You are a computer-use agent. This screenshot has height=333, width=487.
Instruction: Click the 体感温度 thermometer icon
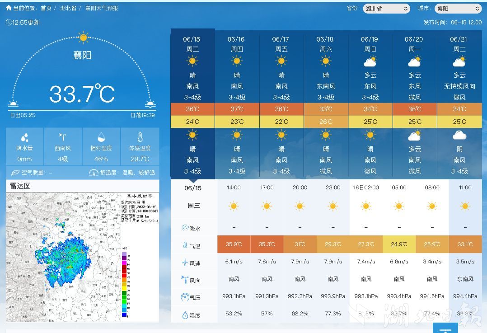pos(140,137)
